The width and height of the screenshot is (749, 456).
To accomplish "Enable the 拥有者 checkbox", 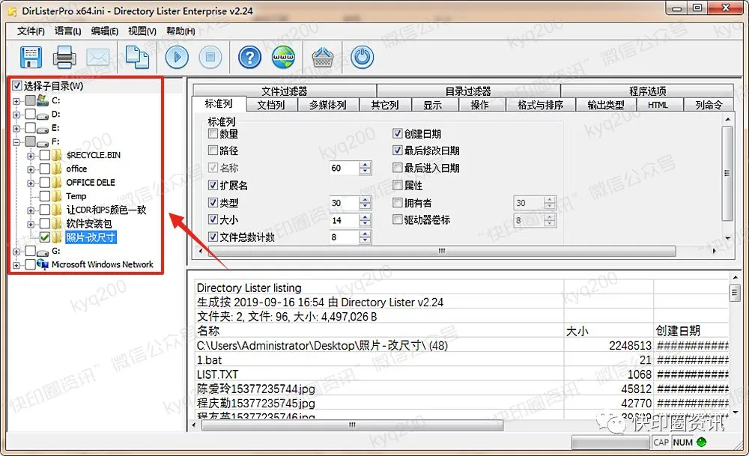I will point(398,202).
